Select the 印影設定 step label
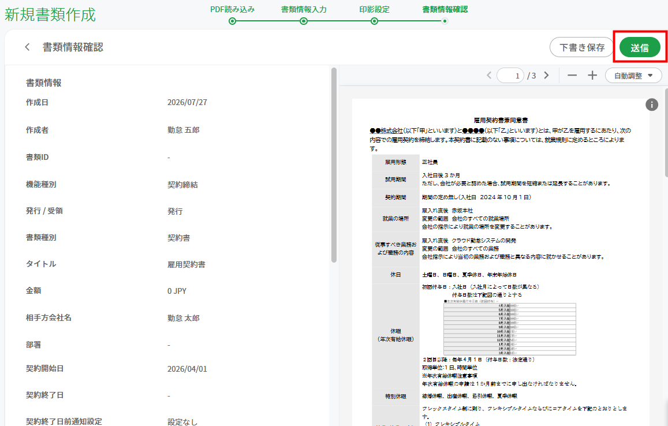The image size is (668, 426). (374, 9)
